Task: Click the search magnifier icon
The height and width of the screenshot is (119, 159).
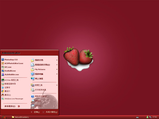Action: click(32, 101)
